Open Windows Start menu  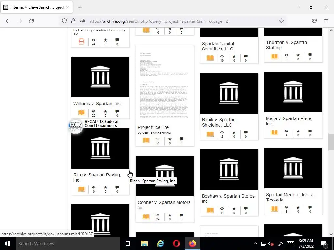[8, 243]
